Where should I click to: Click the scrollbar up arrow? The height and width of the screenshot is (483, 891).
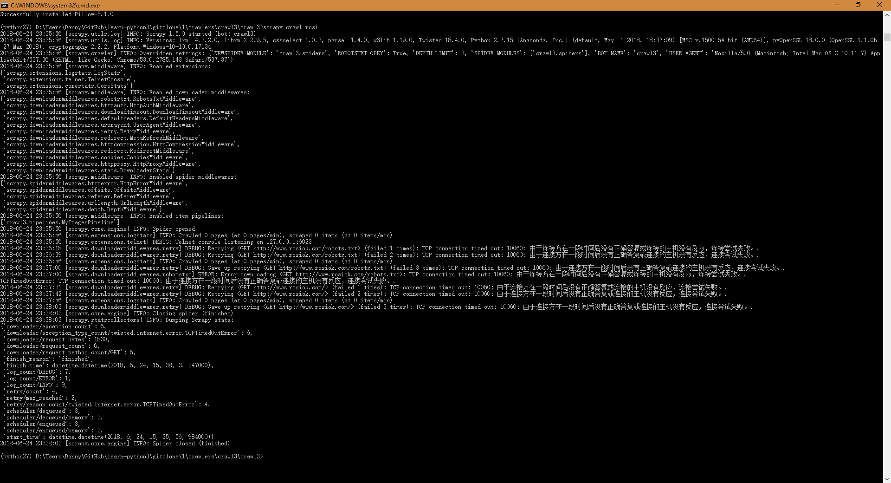(x=887, y=14)
